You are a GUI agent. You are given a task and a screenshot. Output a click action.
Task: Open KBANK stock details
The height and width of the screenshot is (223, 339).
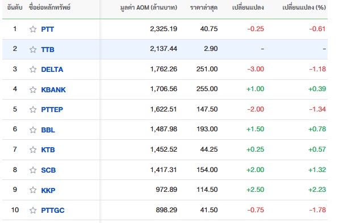[53, 89]
